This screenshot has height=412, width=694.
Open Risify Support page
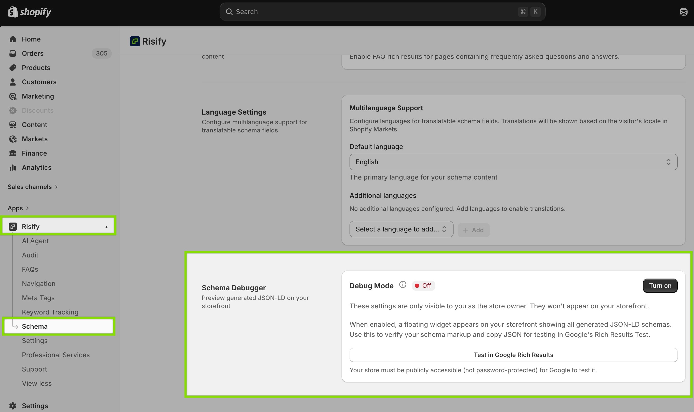pyautogui.click(x=34, y=369)
